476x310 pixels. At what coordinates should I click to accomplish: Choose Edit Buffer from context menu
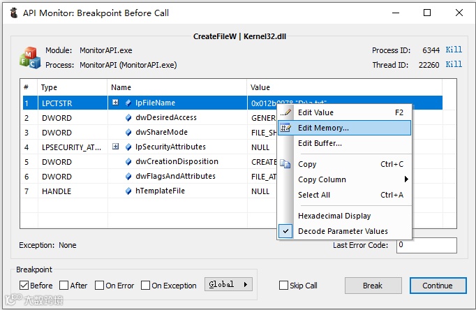[320, 143]
